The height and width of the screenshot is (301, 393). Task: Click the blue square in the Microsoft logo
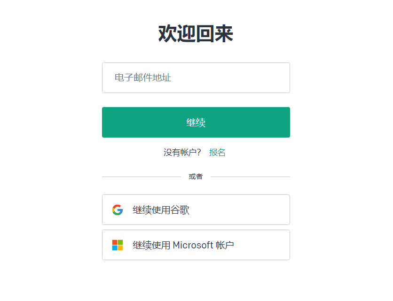pos(115,247)
